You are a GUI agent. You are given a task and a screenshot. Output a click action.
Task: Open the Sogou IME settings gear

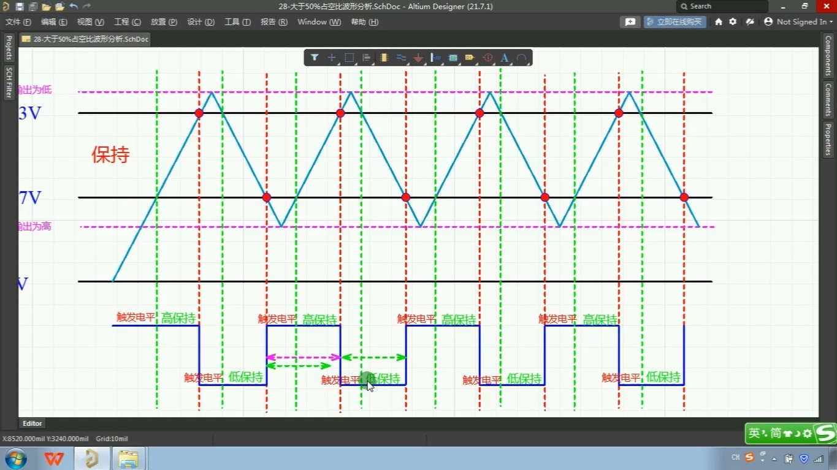(x=808, y=433)
